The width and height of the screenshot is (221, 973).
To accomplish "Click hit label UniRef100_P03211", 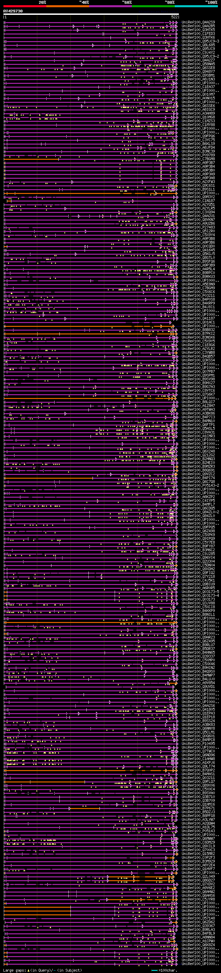I will click(198, 295).
